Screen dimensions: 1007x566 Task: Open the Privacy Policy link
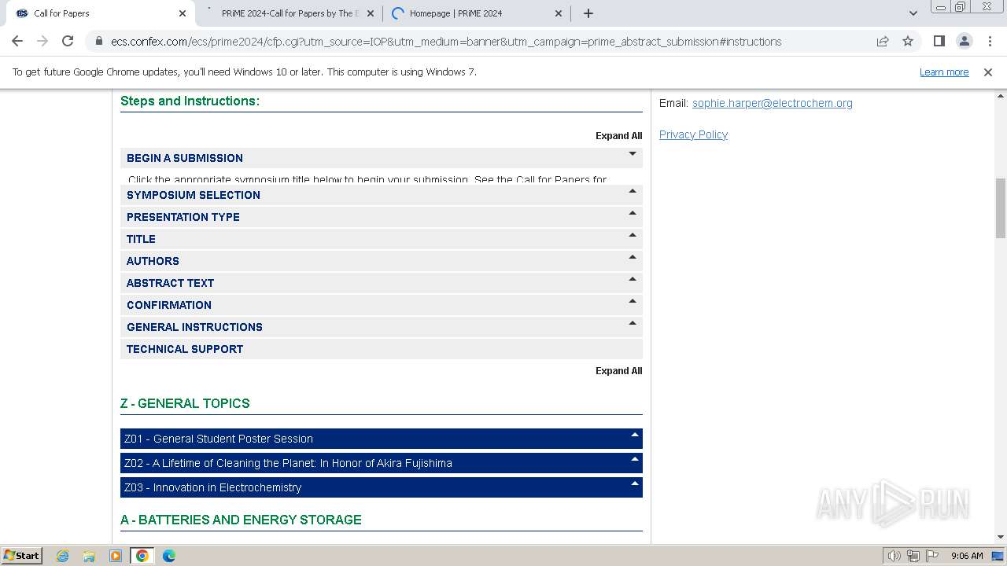693,134
